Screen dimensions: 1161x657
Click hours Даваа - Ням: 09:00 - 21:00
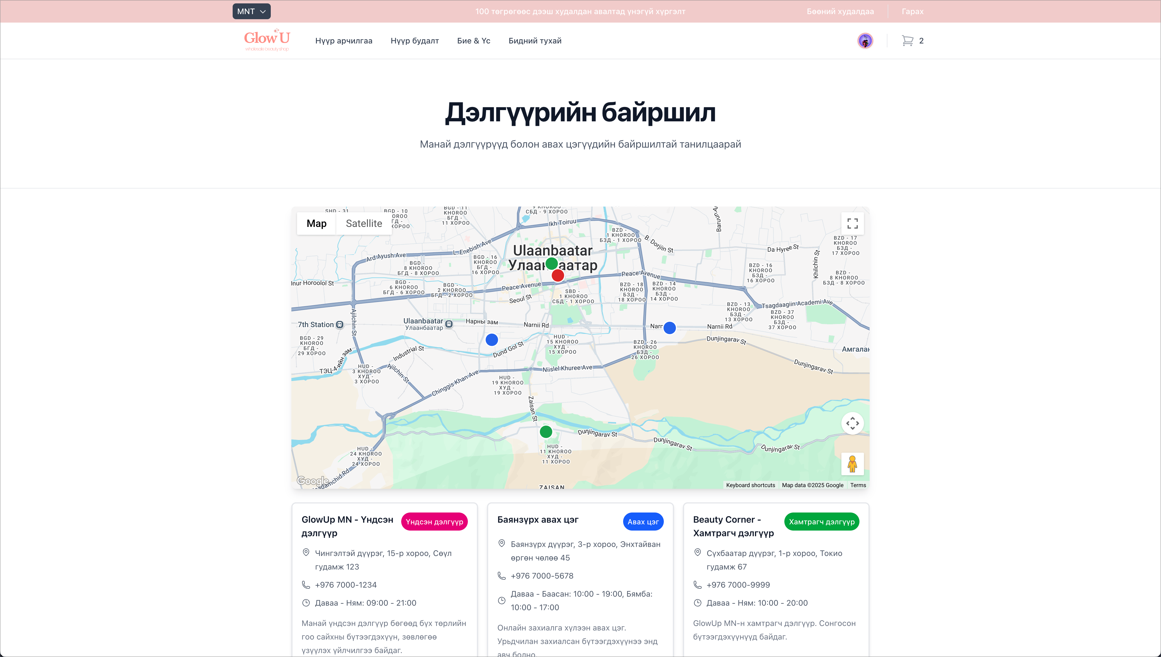[x=366, y=603]
